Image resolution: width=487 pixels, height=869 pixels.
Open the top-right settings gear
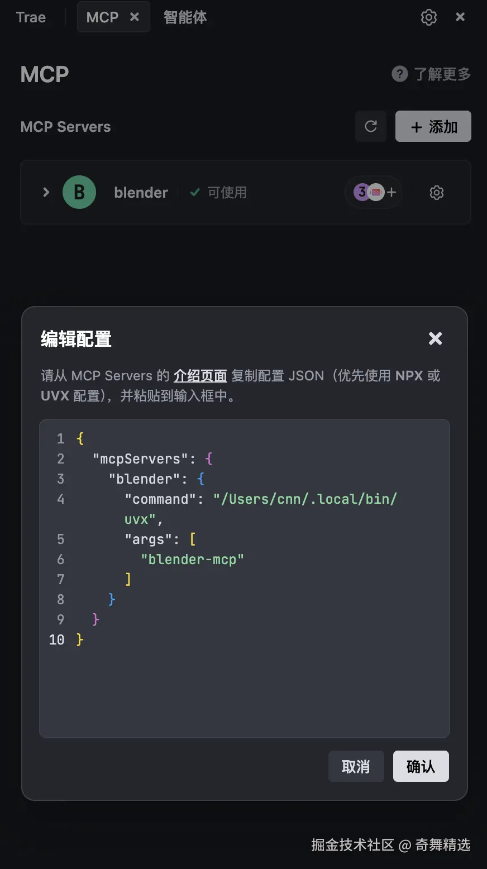tap(428, 17)
